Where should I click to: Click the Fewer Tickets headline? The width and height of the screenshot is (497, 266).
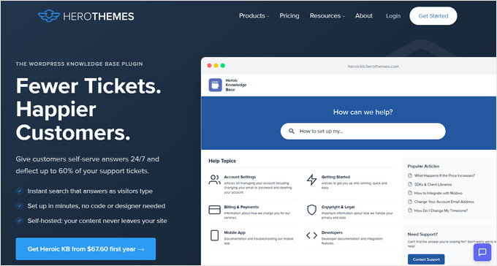(x=88, y=109)
